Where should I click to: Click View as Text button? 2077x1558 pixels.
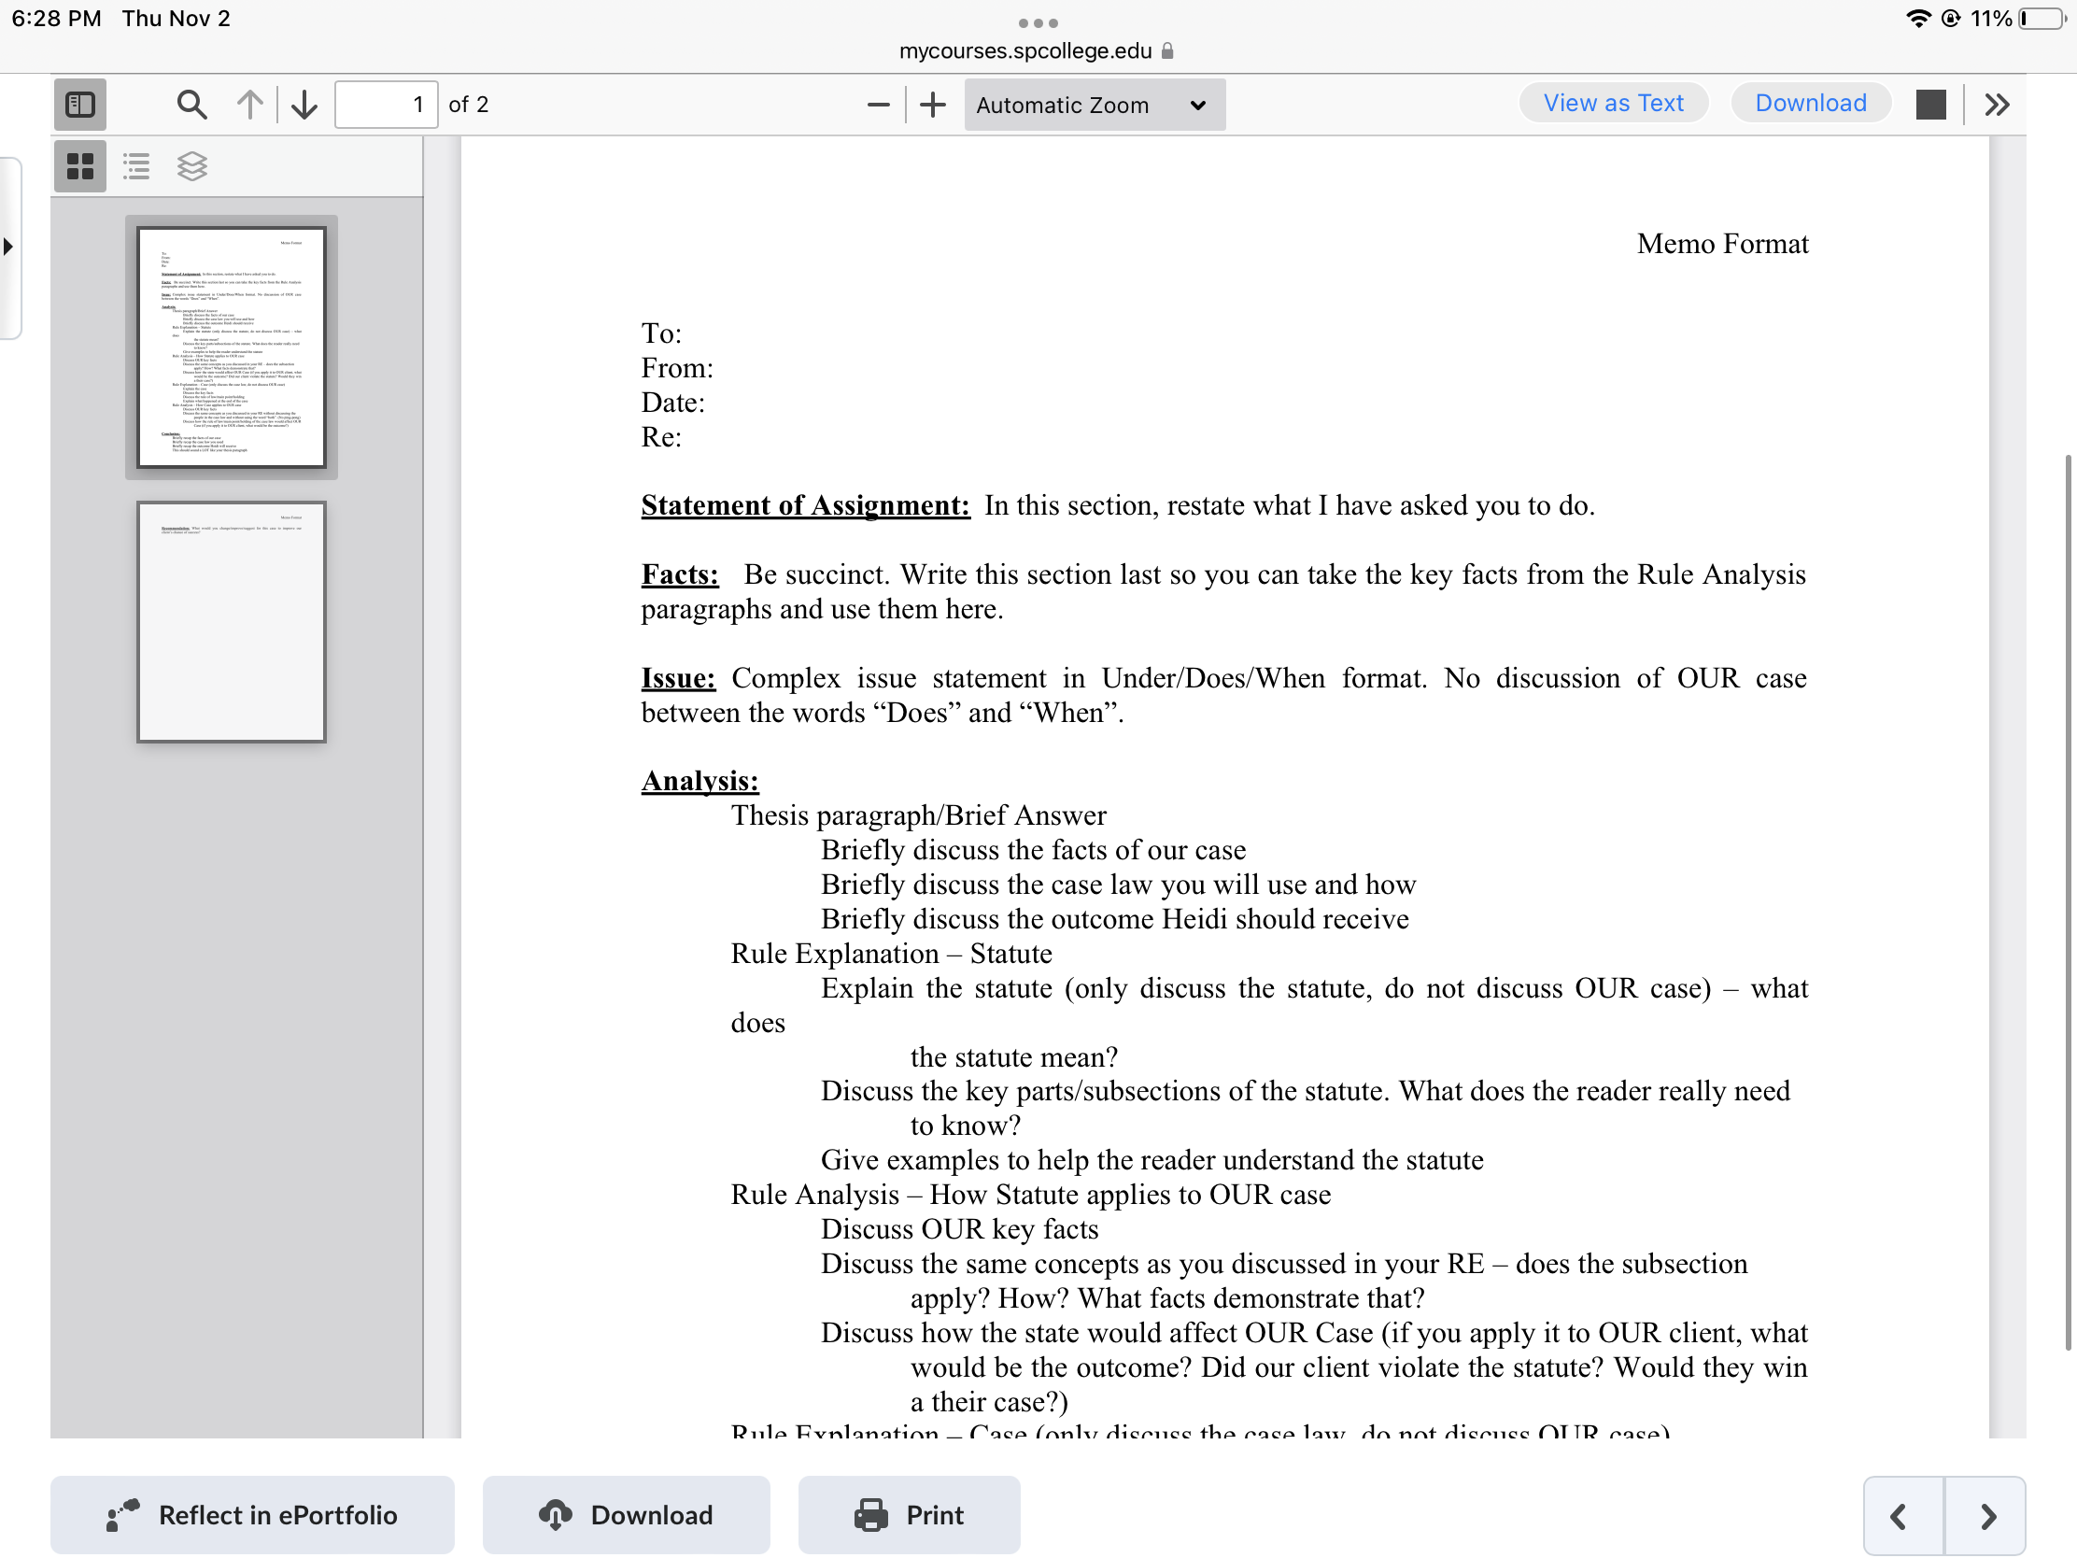(1612, 104)
